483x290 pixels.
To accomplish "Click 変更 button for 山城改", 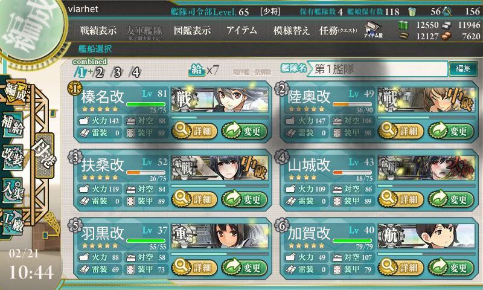I will tap(451, 199).
